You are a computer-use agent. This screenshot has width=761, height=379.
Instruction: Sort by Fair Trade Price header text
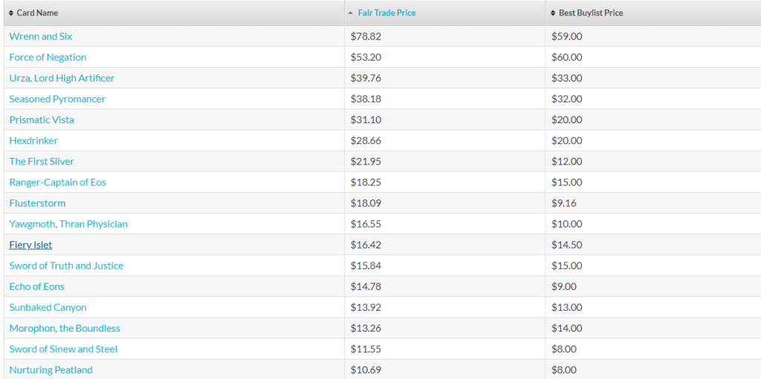pos(386,13)
